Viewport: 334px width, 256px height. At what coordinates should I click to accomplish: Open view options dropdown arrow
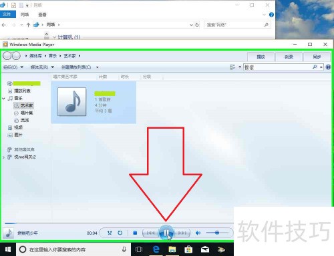[x=240, y=67]
